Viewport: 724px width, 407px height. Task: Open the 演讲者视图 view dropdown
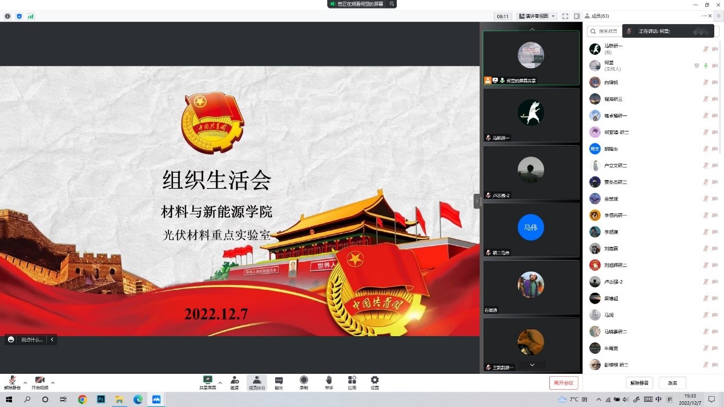click(536, 17)
